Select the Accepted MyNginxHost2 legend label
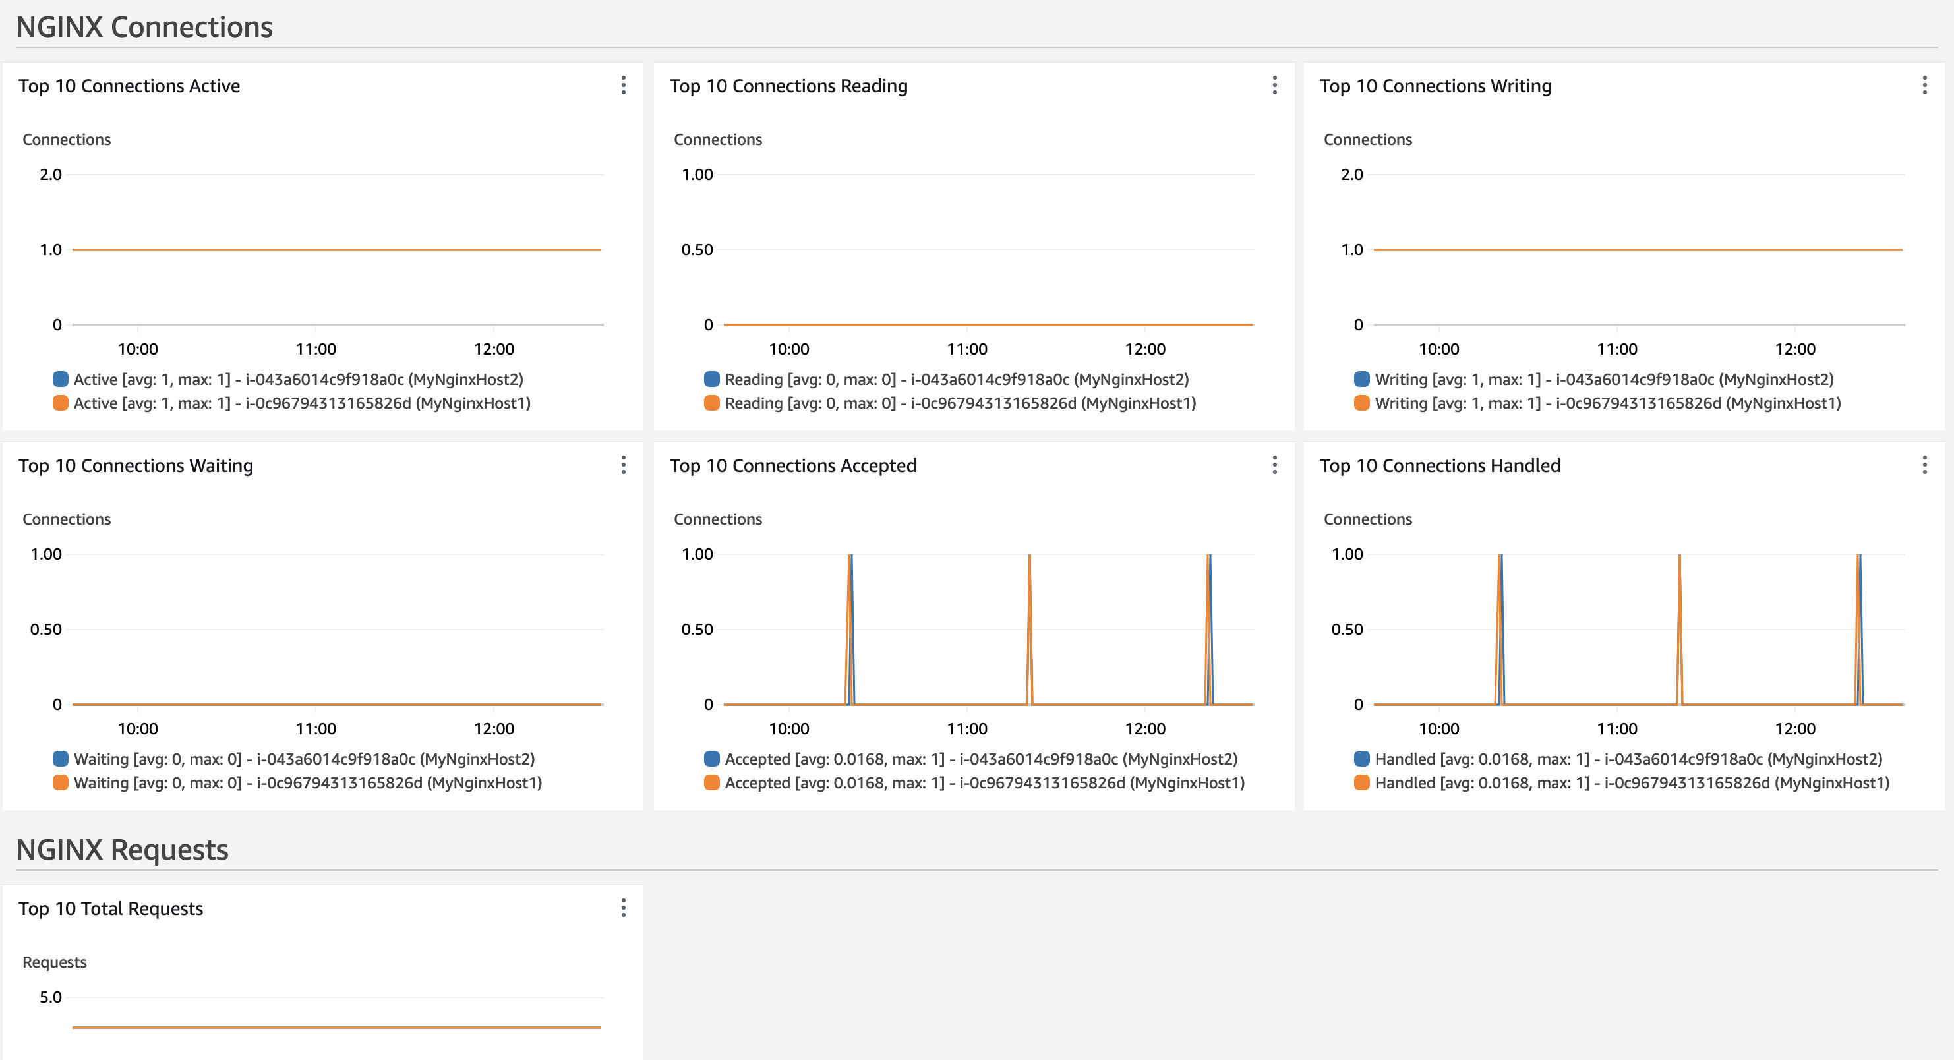The width and height of the screenshot is (1954, 1060). point(981,759)
